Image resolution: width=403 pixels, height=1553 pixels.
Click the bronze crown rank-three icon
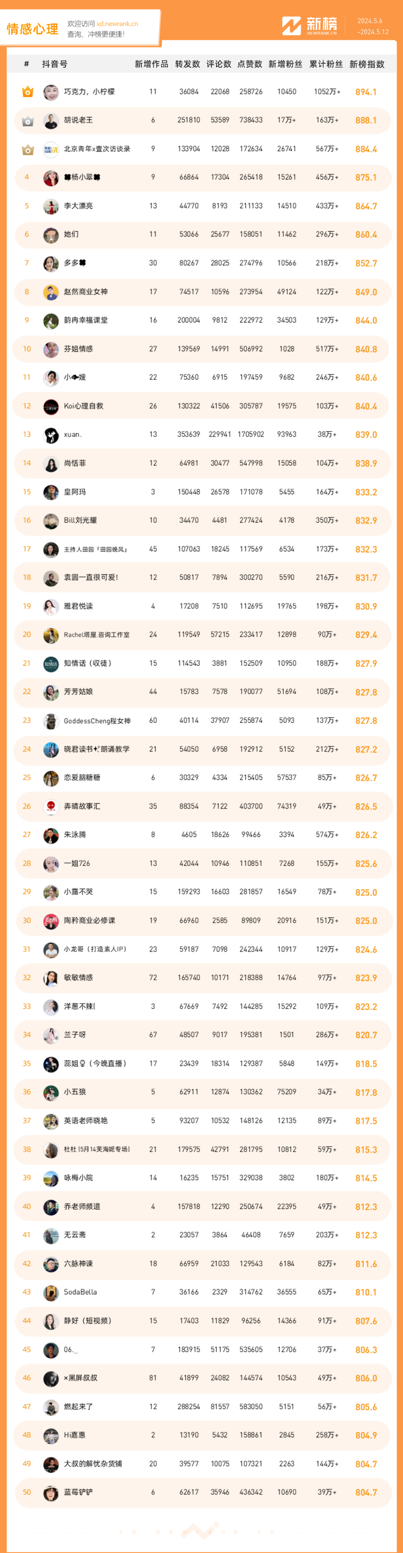(28, 149)
